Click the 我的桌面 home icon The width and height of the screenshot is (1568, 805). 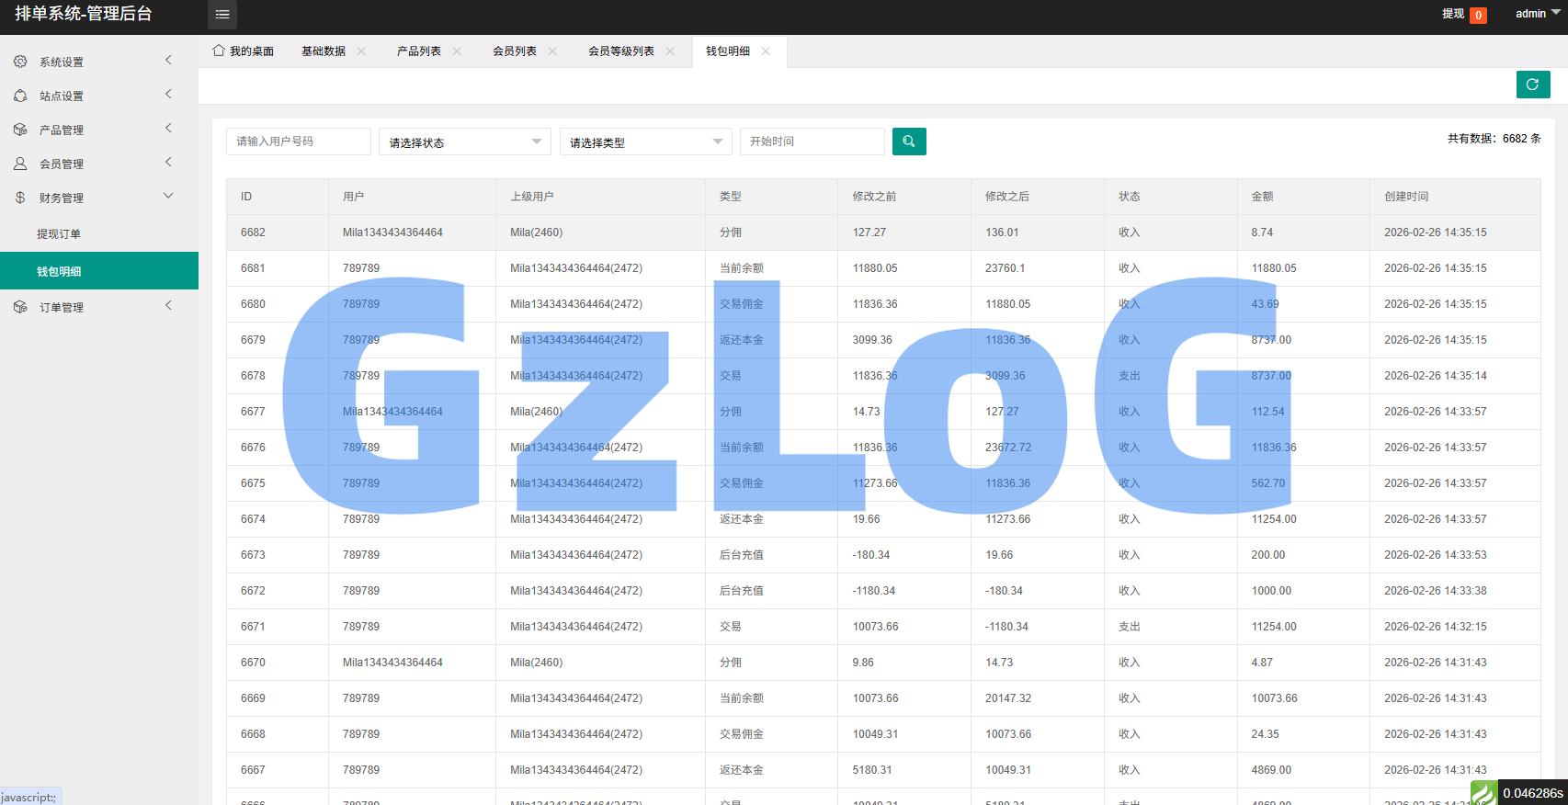coord(219,51)
